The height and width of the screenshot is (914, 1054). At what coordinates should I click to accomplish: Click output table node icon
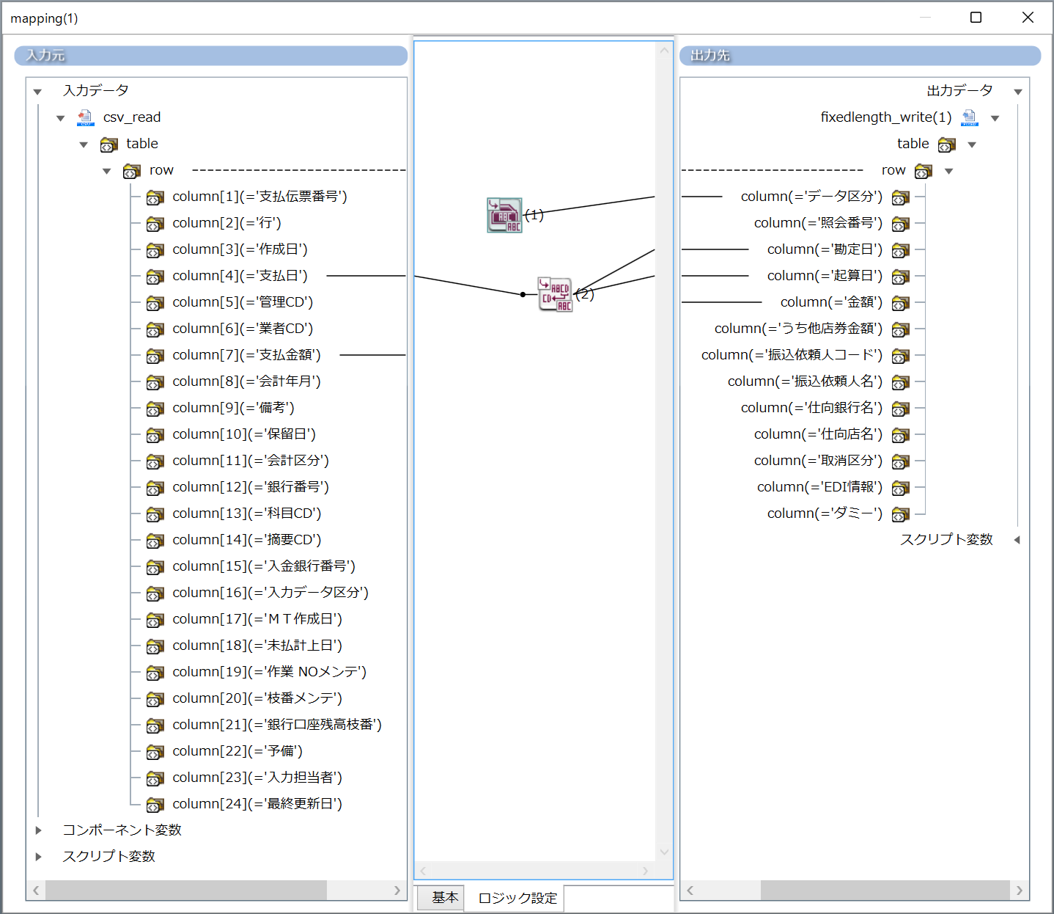click(947, 145)
